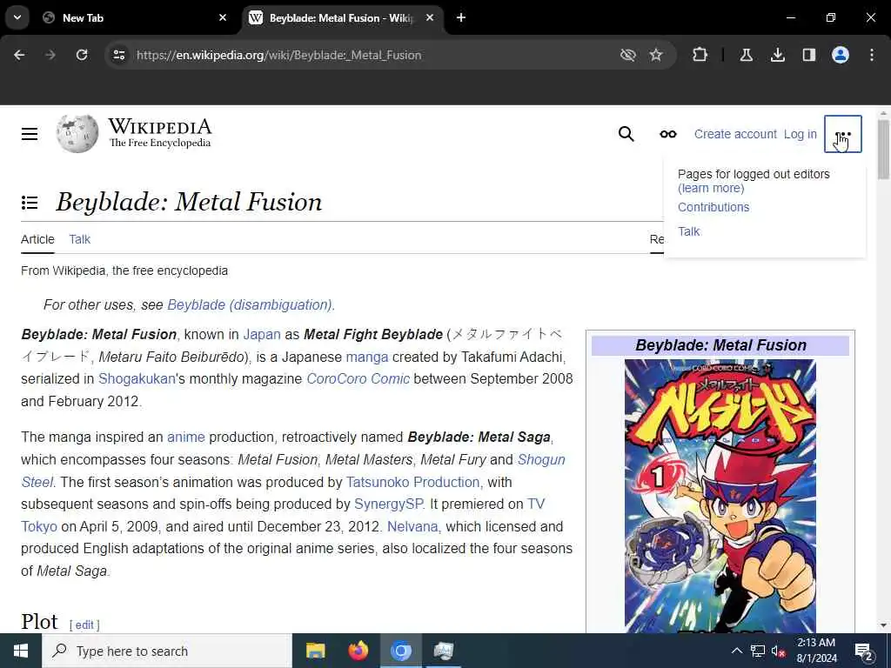
Task: Open the browser extensions puzzle icon
Action: pos(700,55)
